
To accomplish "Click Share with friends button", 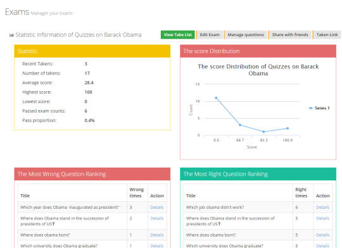I will coord(290,35).
